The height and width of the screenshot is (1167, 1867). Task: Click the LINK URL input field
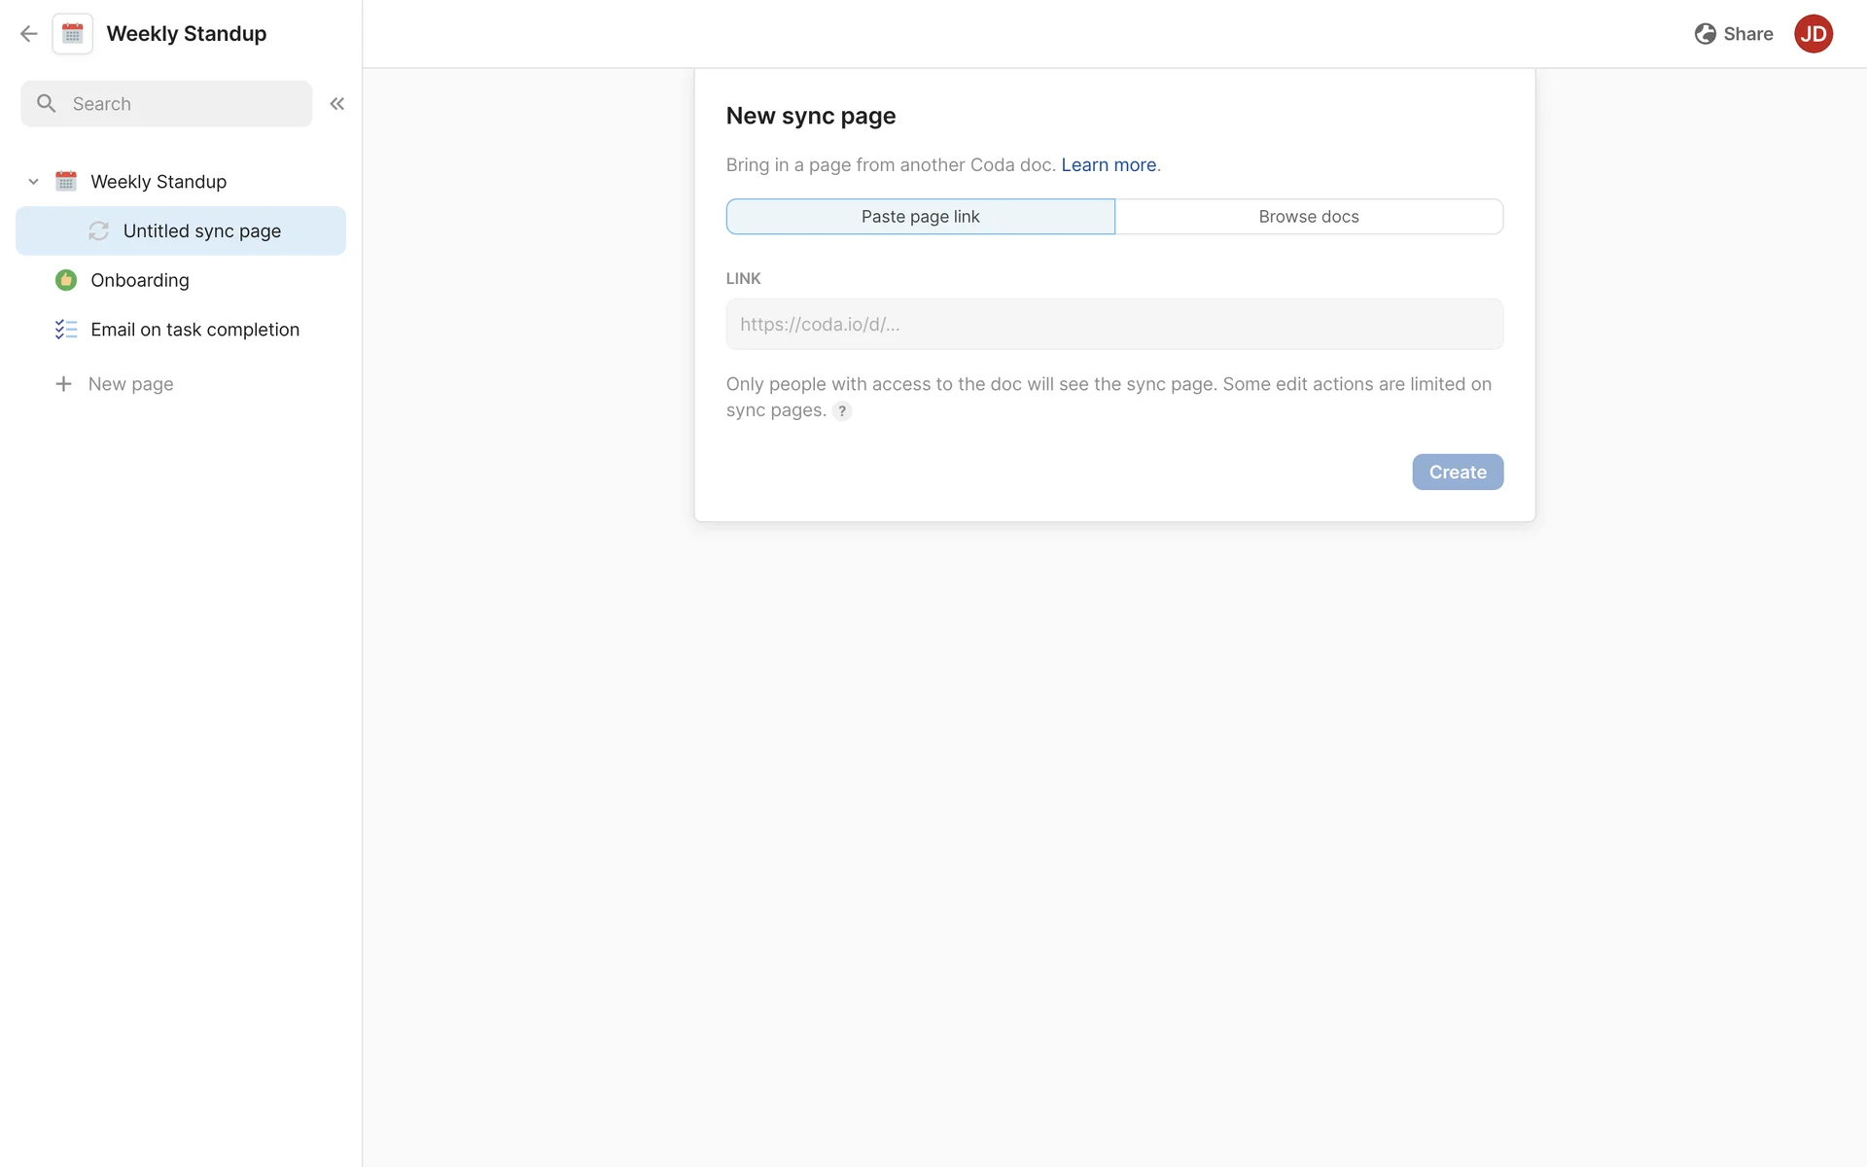pyautogui.click(x=1113, y=325)
